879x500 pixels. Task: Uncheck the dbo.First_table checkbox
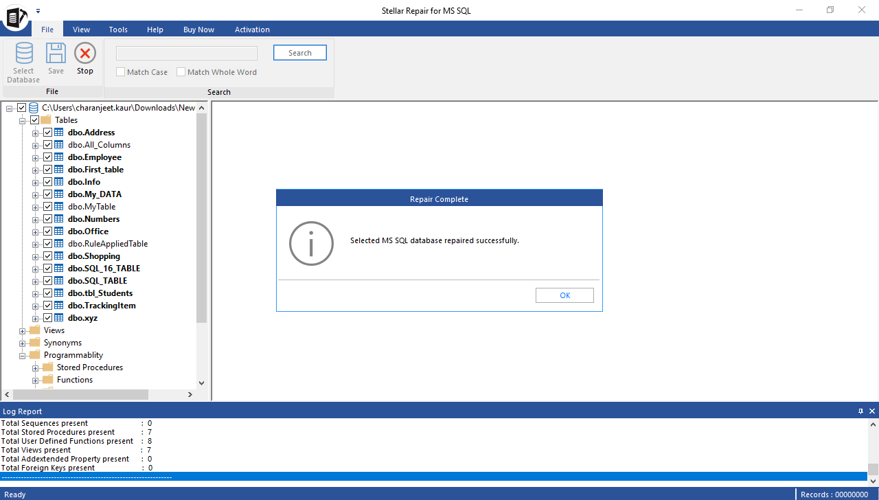48,170
